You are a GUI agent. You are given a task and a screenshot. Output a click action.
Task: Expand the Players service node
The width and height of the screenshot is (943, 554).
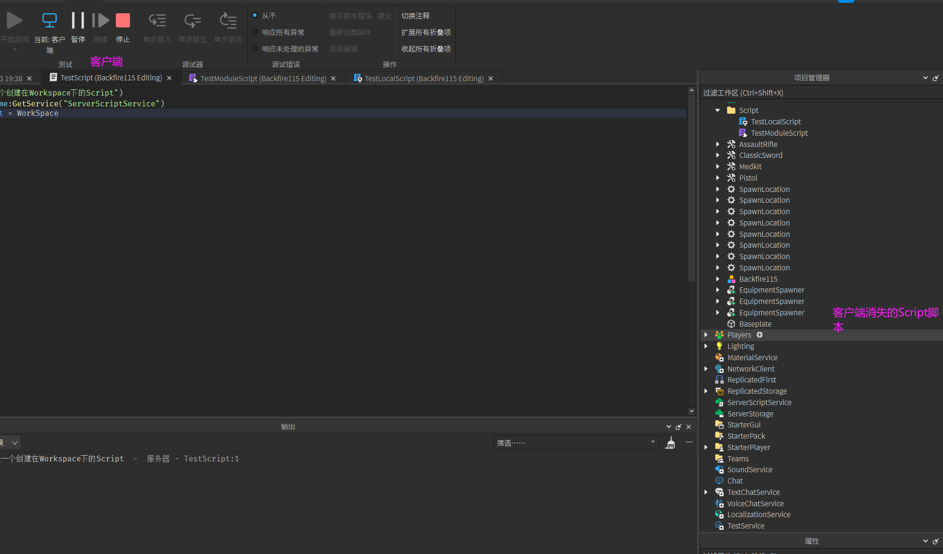706,335
